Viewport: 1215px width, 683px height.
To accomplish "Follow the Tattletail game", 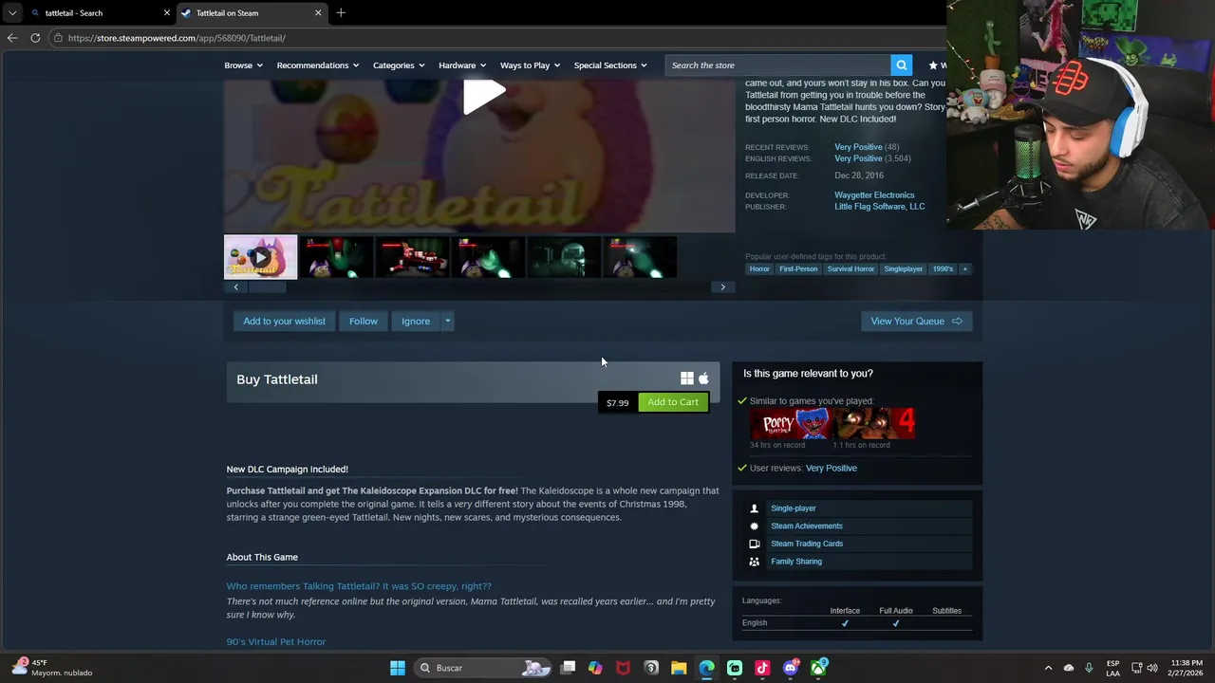I will coord(363,321).
